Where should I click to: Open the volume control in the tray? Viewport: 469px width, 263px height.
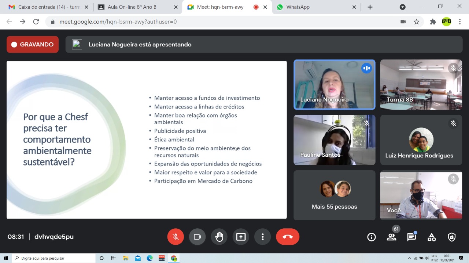427,258
